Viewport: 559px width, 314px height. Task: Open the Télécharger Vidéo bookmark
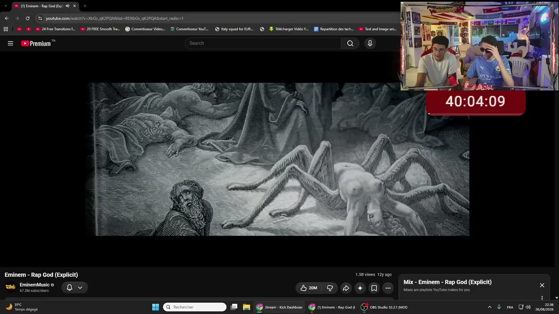(x=289, y=29)
